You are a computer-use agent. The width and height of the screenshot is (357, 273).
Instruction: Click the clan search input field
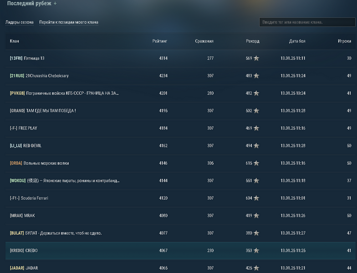306,22
